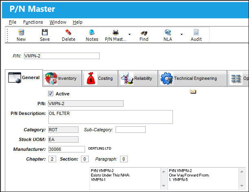Open the File menu
Viewport: 249px width, 192px height.
point(12,22)
